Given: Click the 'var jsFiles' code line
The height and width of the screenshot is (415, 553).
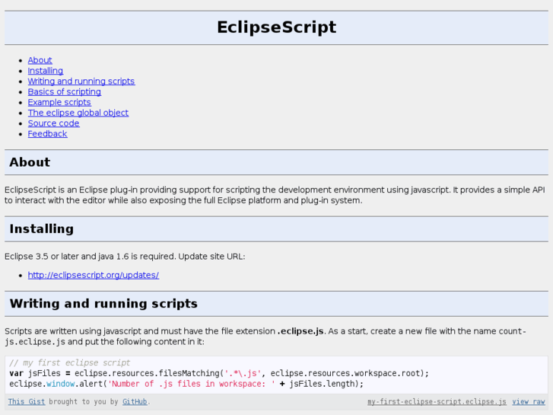Looking at the screenshot, I should click(x=219, y=373).
